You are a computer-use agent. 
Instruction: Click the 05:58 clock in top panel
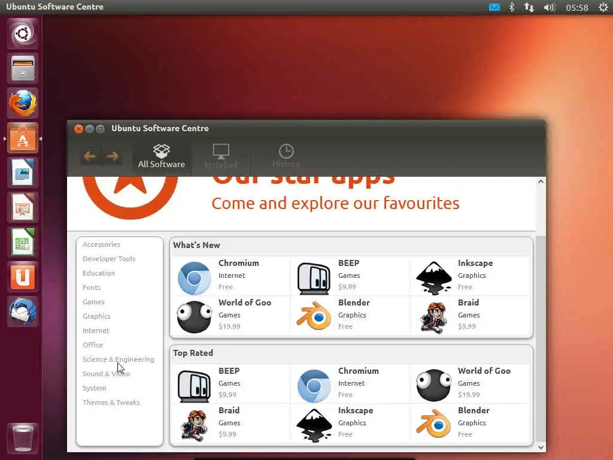point(577,7)
